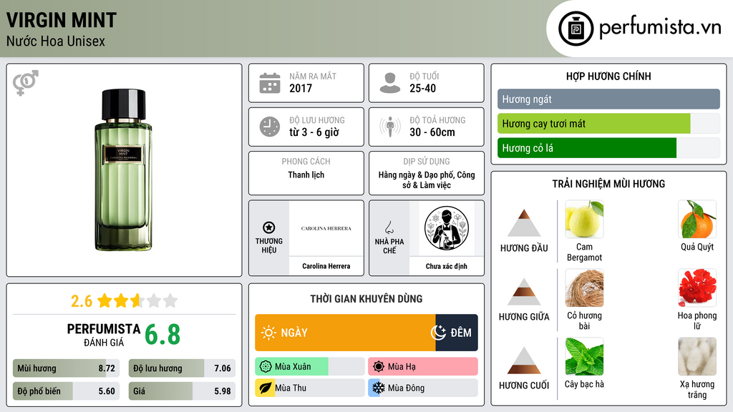The height and width of the screenshot is (412, 733).
Task: Click the TRẢI NGHIỆM MÙI HƯƠNG heading
Action: [x=608, y=184]
